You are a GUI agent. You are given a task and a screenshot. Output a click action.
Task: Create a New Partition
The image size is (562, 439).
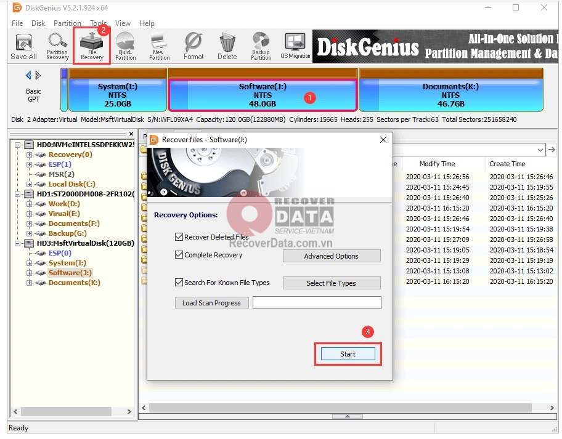pyautogui.click(x=159, y=47)
